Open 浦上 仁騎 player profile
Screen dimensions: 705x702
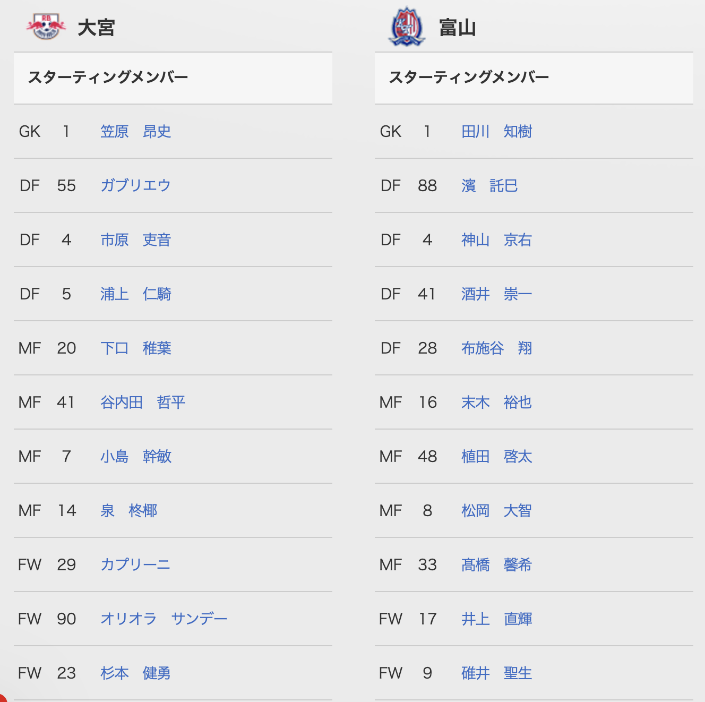(136, 294)
